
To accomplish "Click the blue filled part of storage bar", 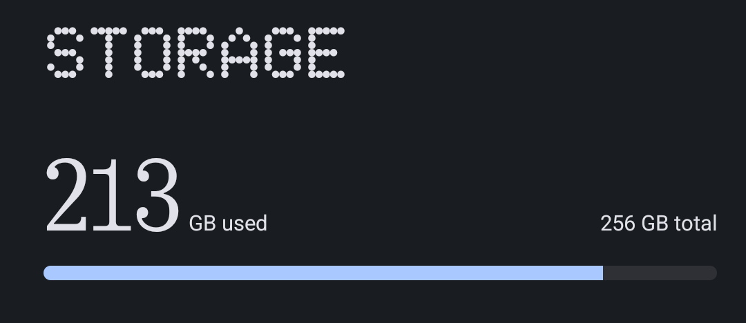I will pyautogui.click(x=323, y=273).
